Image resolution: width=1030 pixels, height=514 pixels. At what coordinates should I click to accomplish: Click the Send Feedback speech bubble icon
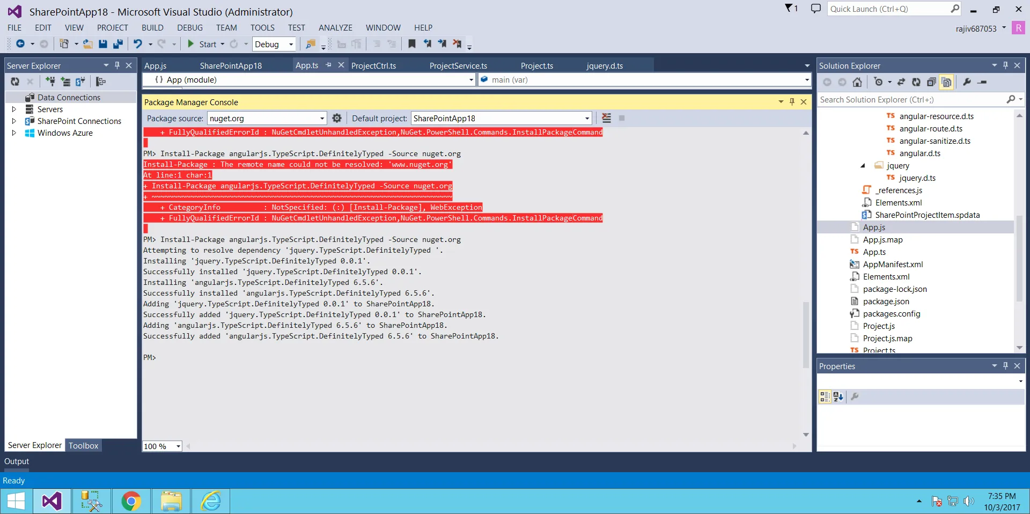tap(815, 9)
